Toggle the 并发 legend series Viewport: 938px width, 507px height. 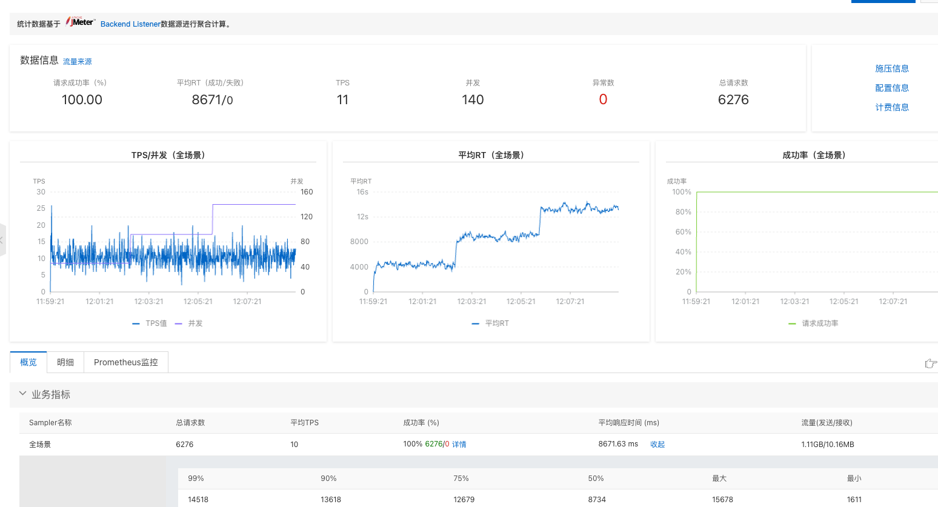[188, 323]
